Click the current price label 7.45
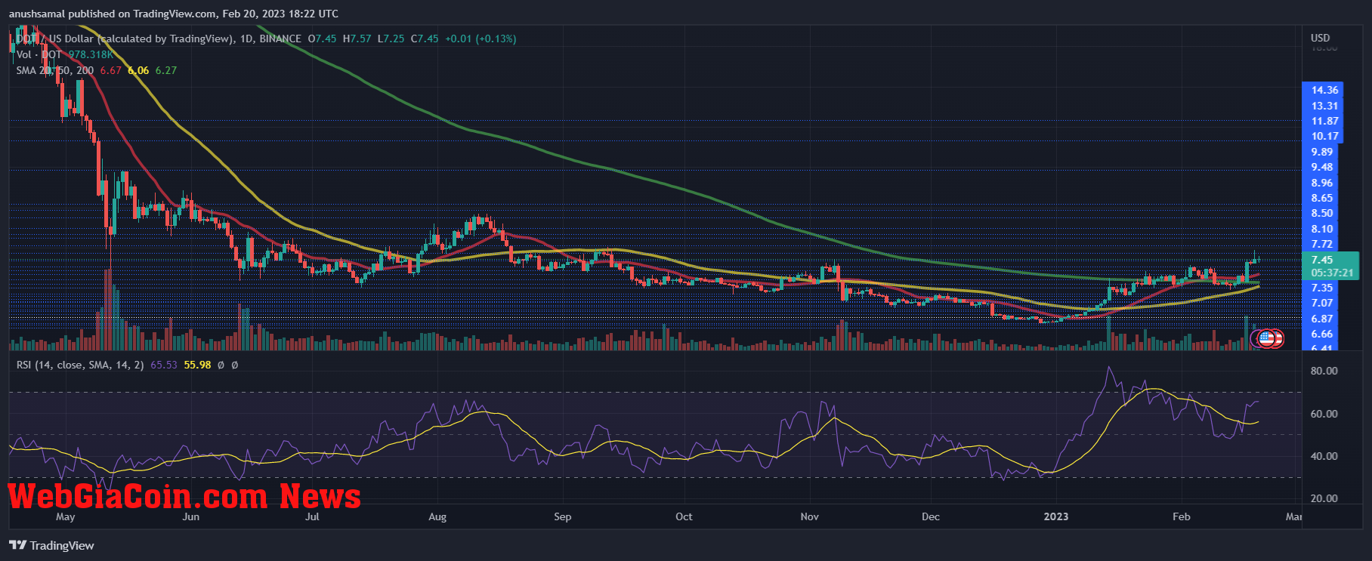The height and width of the screenshot is (561, 1372). [1322, 260]
